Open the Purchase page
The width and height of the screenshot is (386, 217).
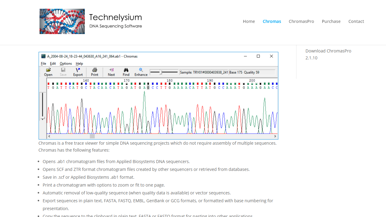[x=331, y=21]
